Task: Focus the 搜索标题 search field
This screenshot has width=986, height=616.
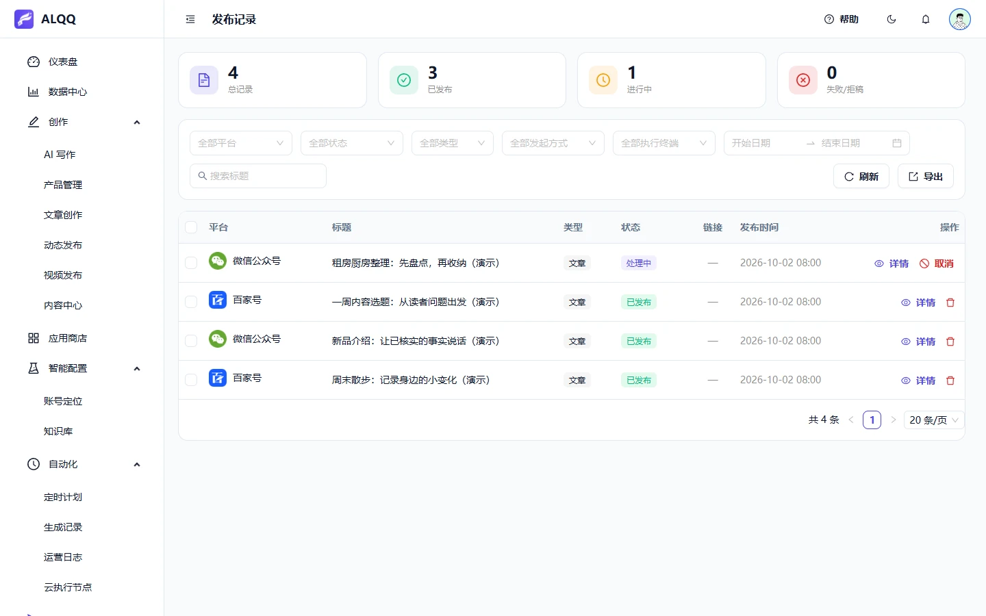Action: coord(258,176)
